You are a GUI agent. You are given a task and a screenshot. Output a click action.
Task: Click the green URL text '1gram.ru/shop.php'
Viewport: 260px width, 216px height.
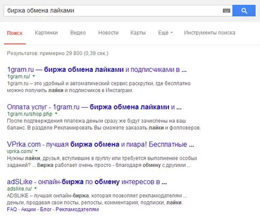coord(30,114)
